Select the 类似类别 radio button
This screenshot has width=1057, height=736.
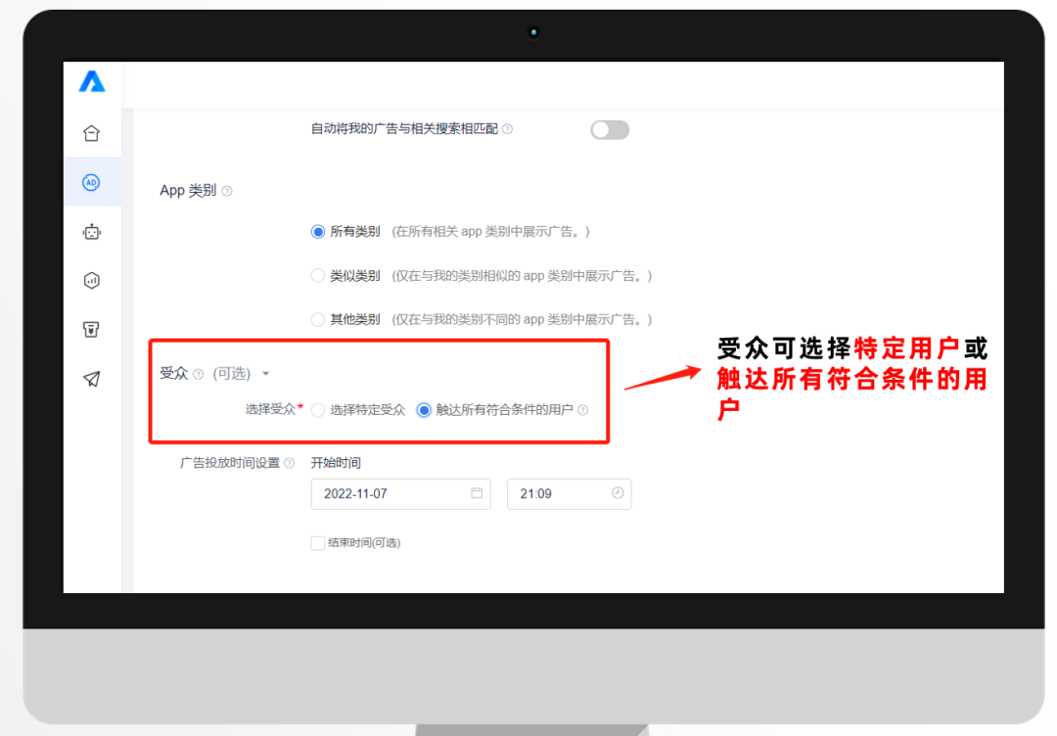(x=317, y=276)
